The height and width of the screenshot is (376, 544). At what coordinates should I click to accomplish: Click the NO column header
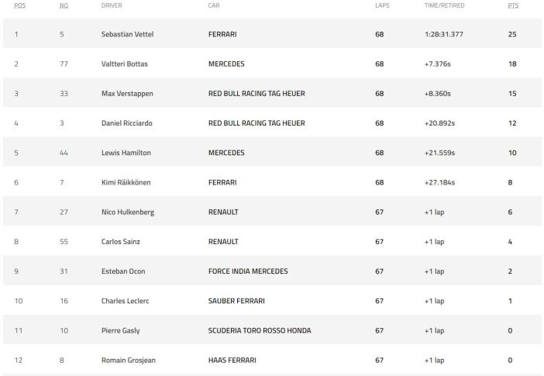coord(64,5)
